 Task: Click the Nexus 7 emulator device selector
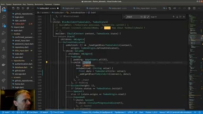tap(175, 112)
